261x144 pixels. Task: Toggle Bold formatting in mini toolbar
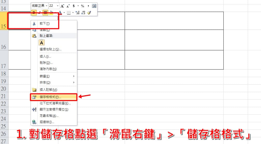click(x=34, y=12)
